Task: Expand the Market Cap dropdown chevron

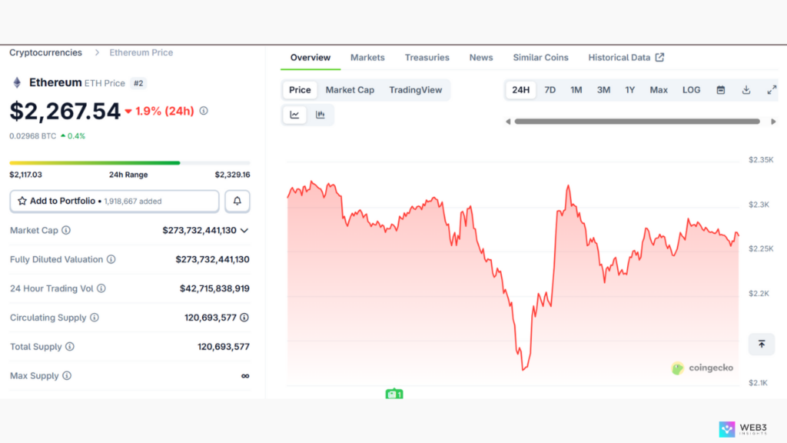Action: [244, 230]
